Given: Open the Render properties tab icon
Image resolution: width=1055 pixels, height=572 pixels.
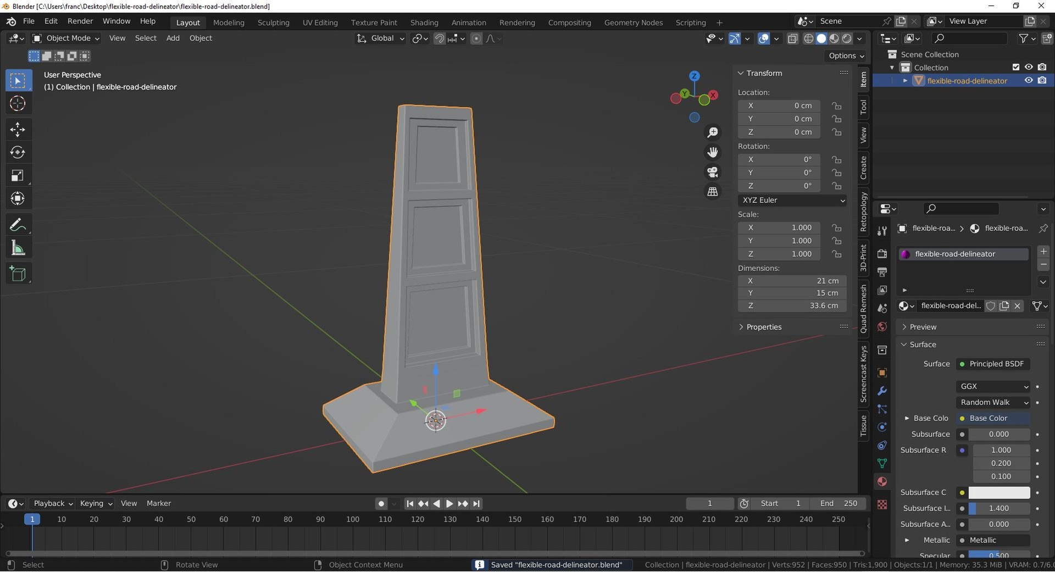Looking at the screenshot, I should coord(882,254).
